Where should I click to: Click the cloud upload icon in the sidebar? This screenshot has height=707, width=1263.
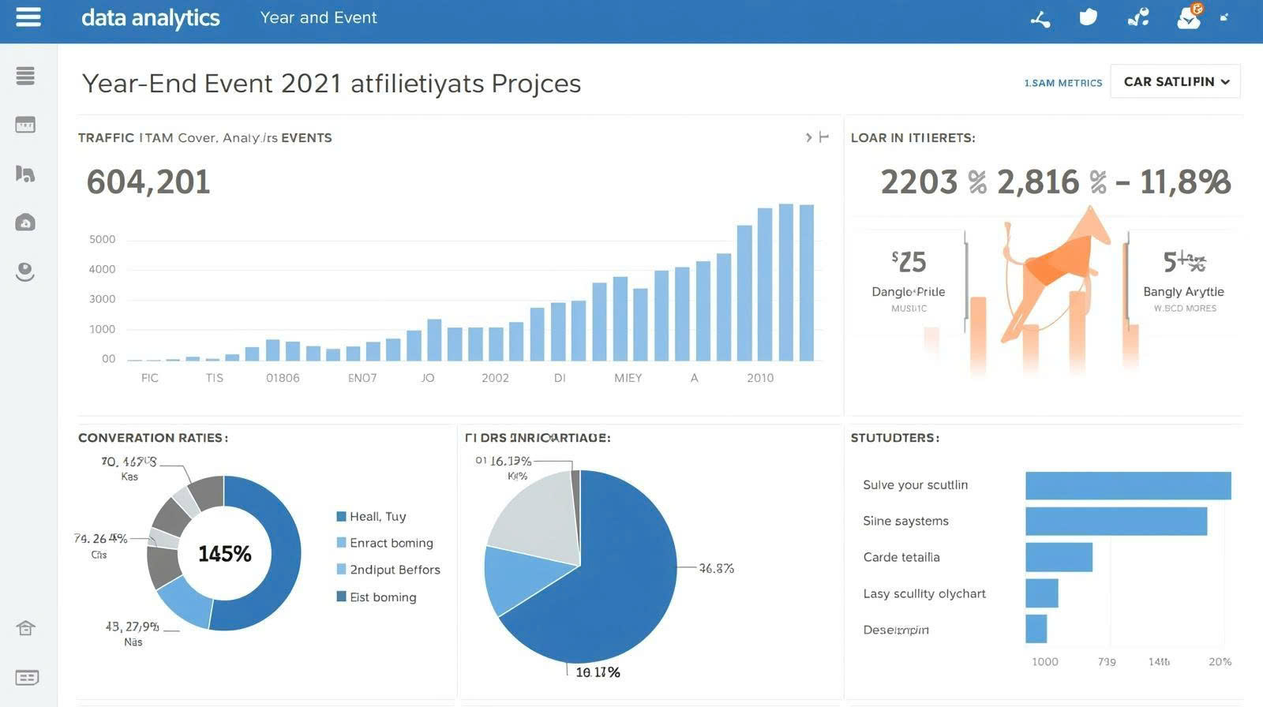(x=25, y=223)
